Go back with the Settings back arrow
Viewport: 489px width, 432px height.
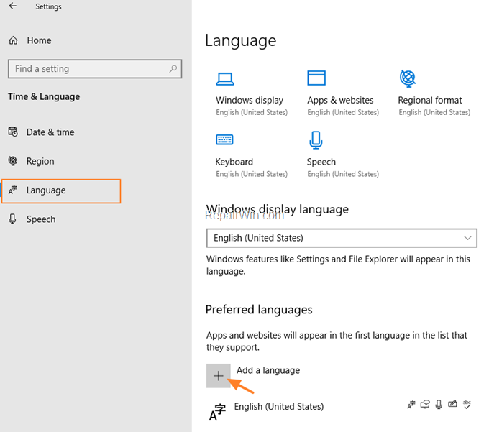tap(13, 6)
